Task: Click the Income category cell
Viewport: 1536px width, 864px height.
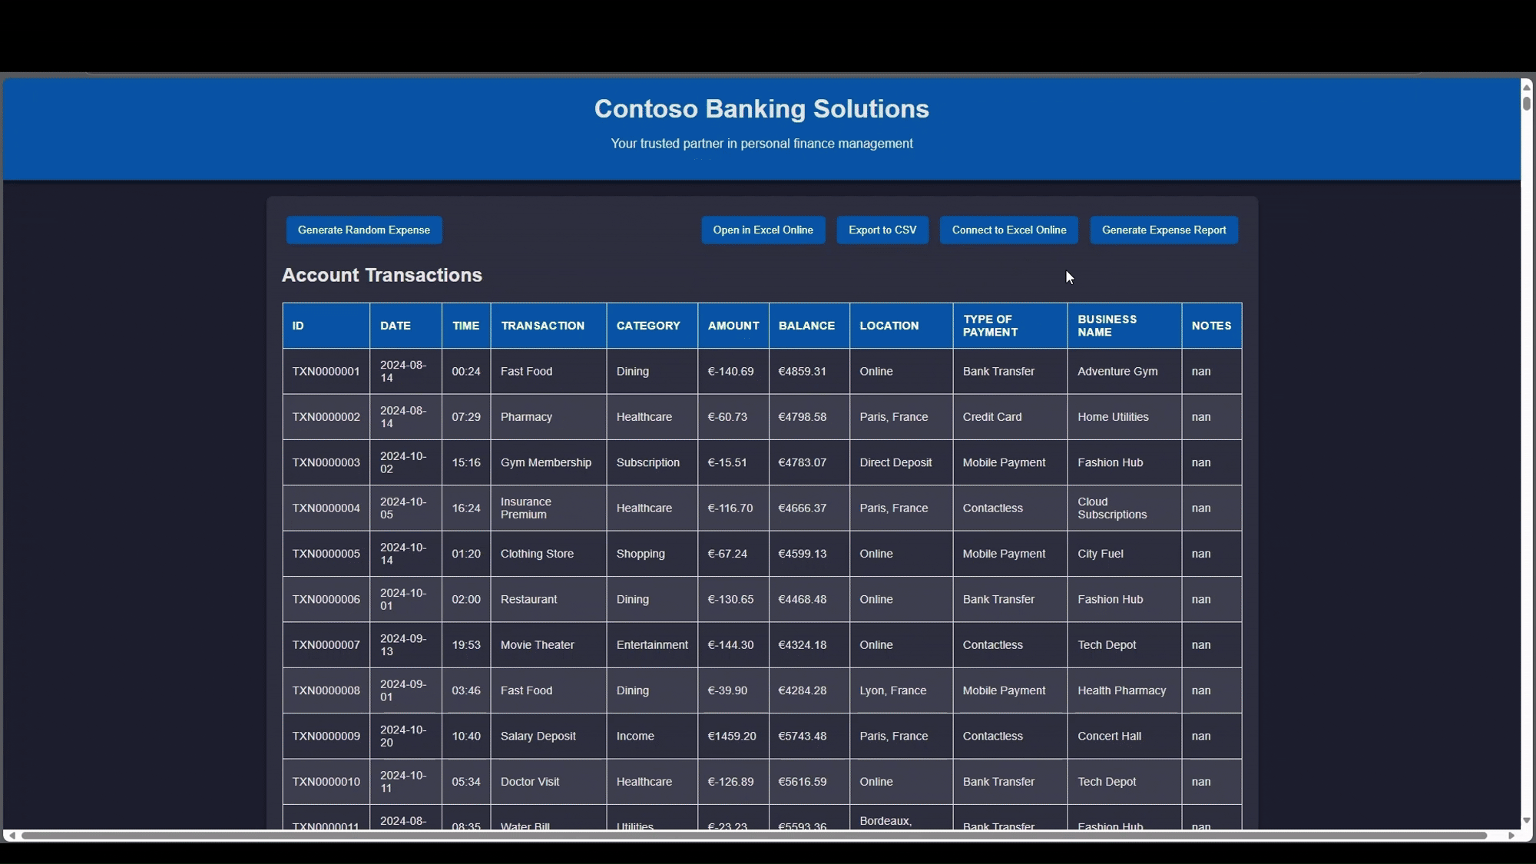Action: pyautogui.click(x=652, y=736)
